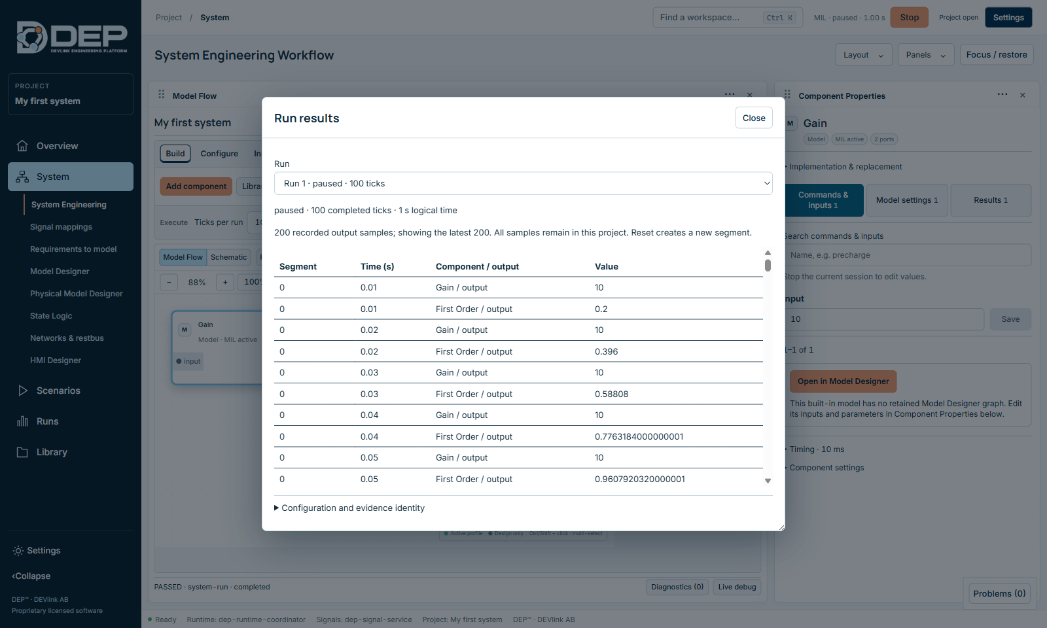Open Model Designer in sidebar
This screenshot has height=628, width=1047.
[60, 271]
